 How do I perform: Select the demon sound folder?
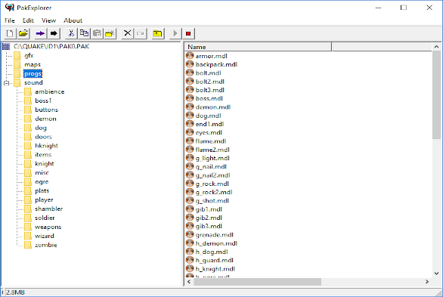45,119
